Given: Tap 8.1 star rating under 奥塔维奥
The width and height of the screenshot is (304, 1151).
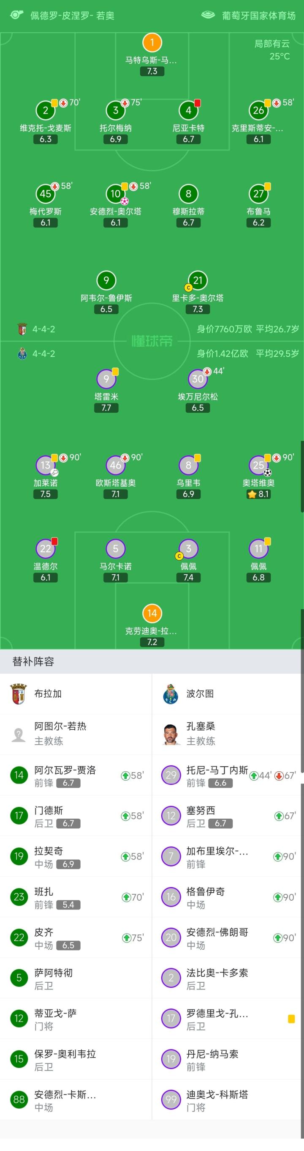Looking at the screenshot, I should (258, 494).
